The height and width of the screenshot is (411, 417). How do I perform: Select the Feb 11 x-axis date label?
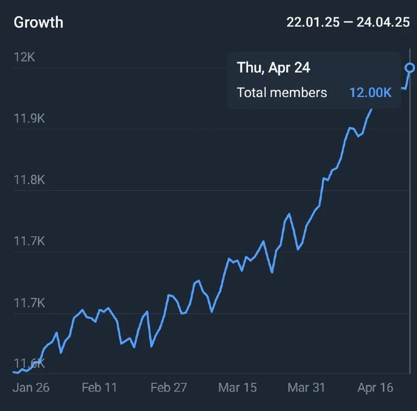99,388
